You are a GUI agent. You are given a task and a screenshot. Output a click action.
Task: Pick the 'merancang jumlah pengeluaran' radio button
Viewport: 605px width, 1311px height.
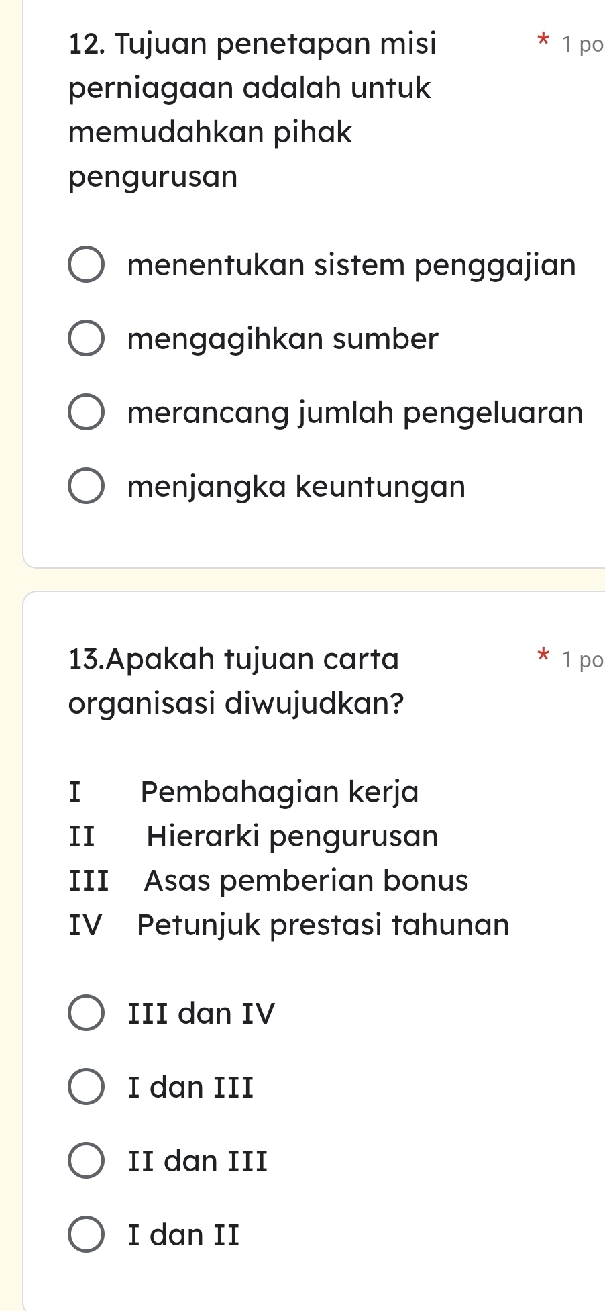tap(86, 413)
